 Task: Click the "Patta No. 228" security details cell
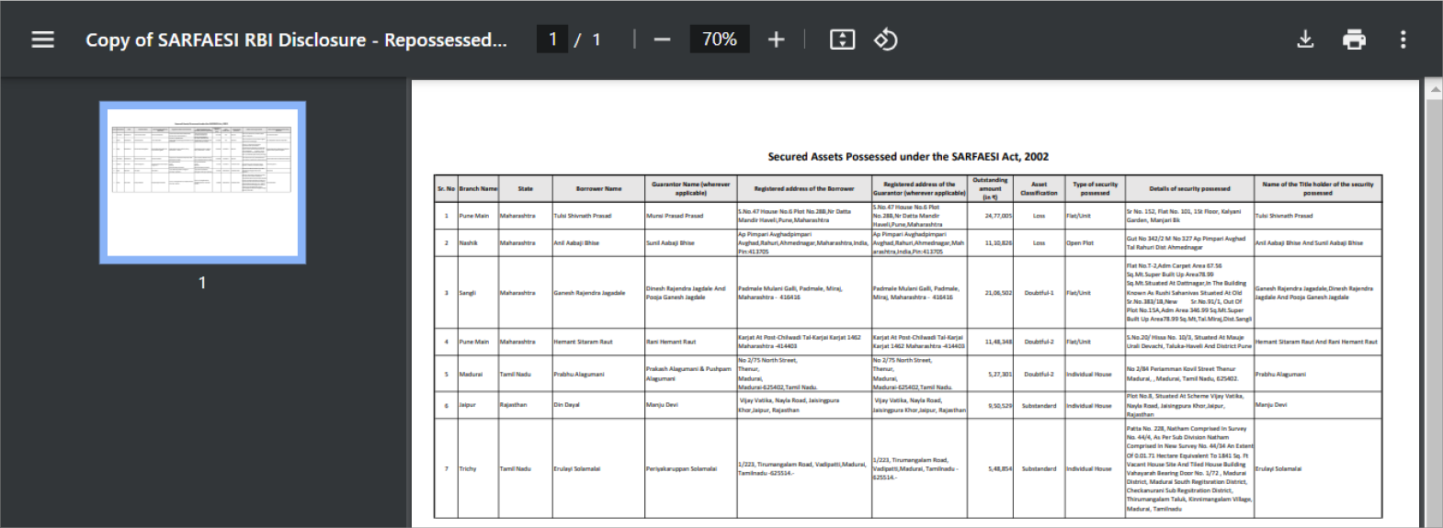click(x=1190, y=468)
